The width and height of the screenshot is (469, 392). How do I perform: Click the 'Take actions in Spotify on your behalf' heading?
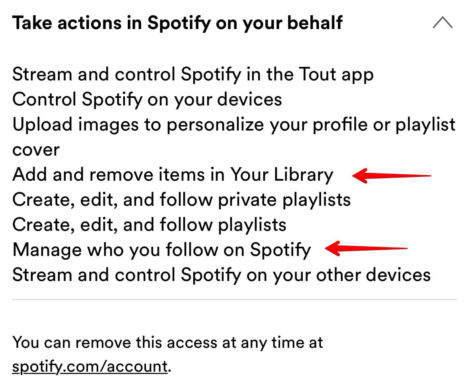click(177, 23)
